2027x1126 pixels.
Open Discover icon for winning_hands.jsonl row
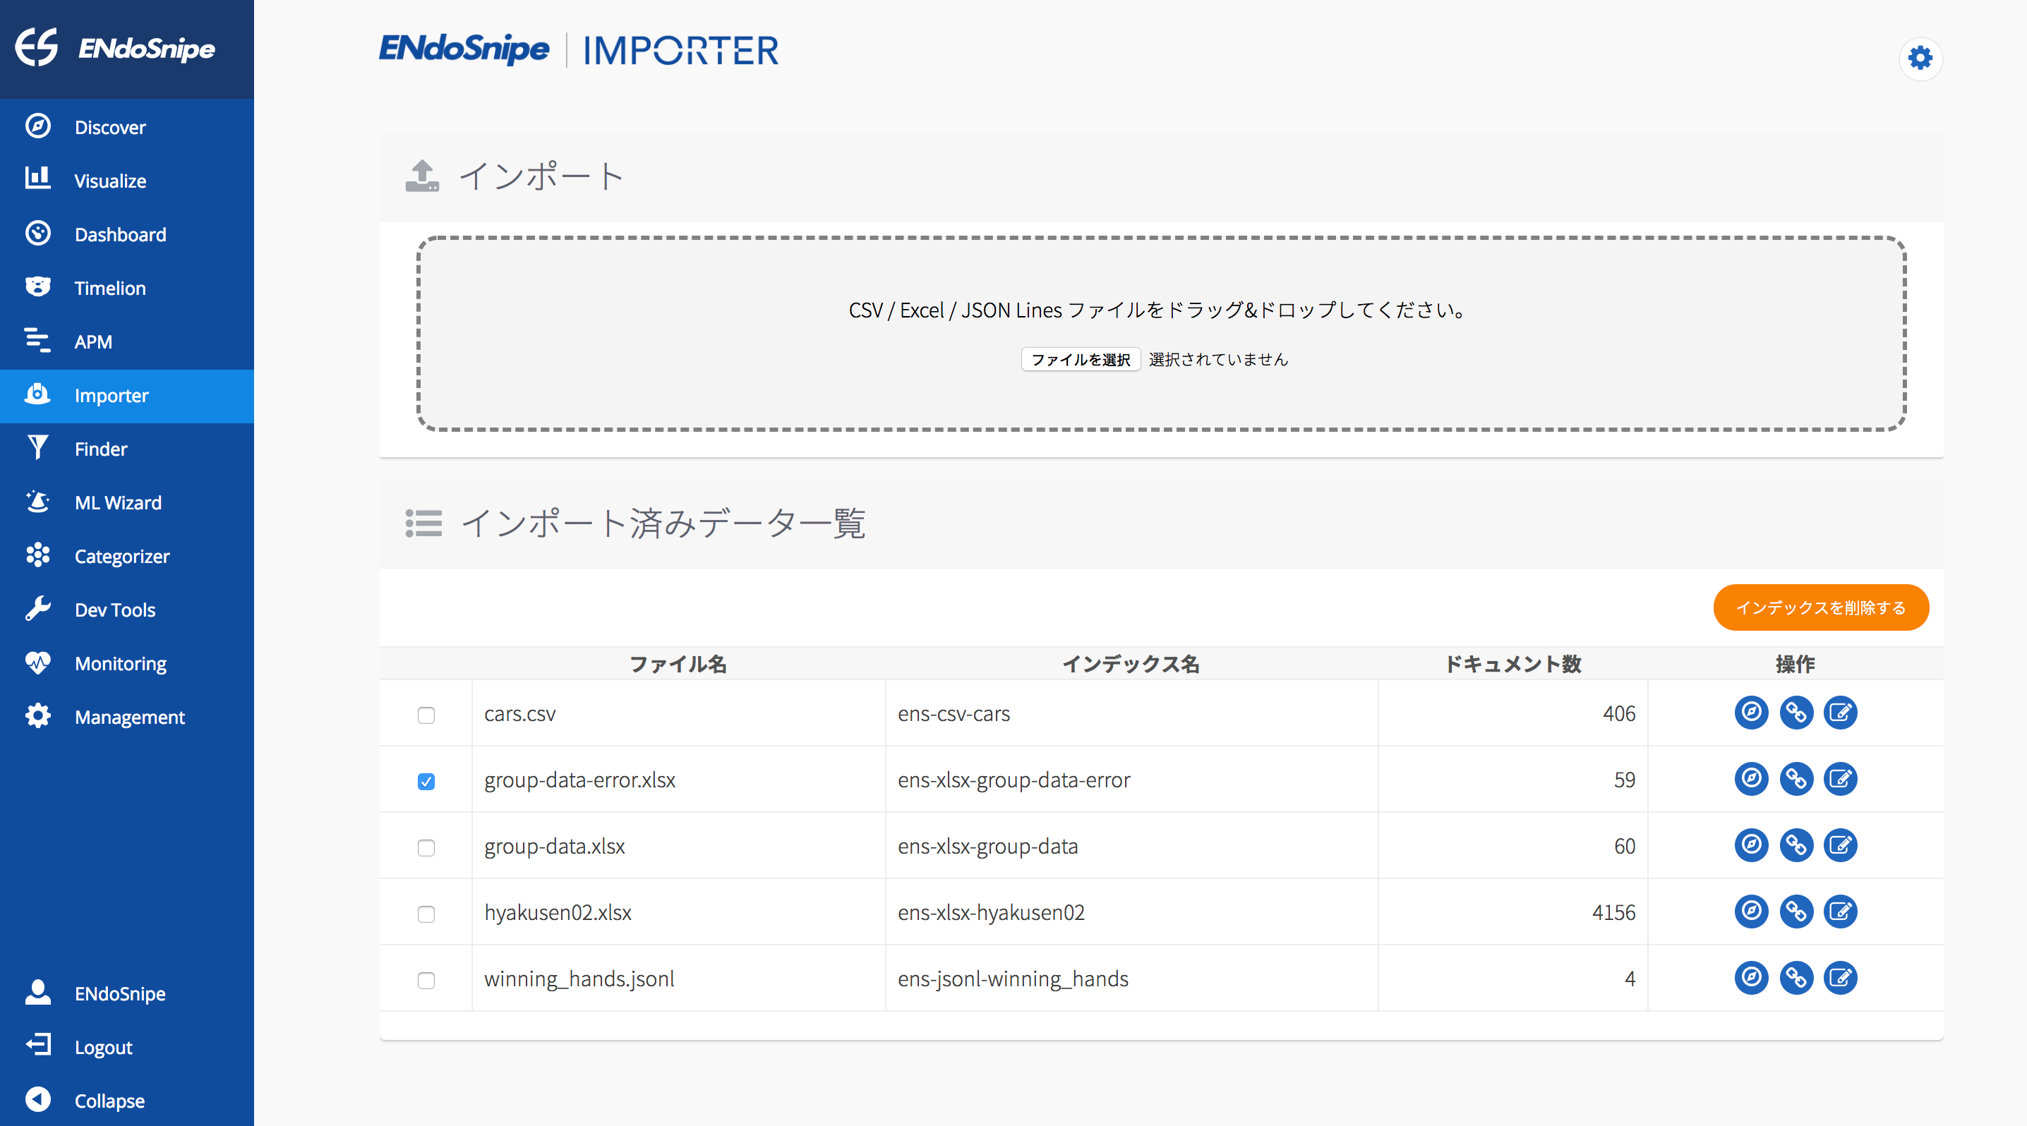[x=1751, y=977]
